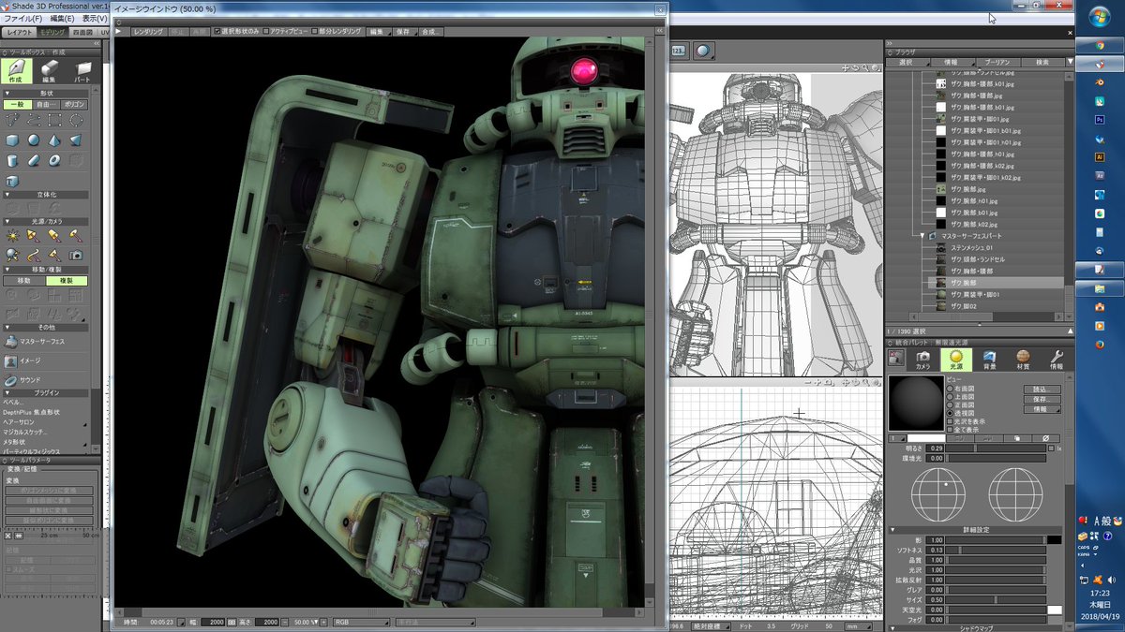1125x632 pixels.
Task: Switch palette to 光源 light icon
Action: (955, 360)
